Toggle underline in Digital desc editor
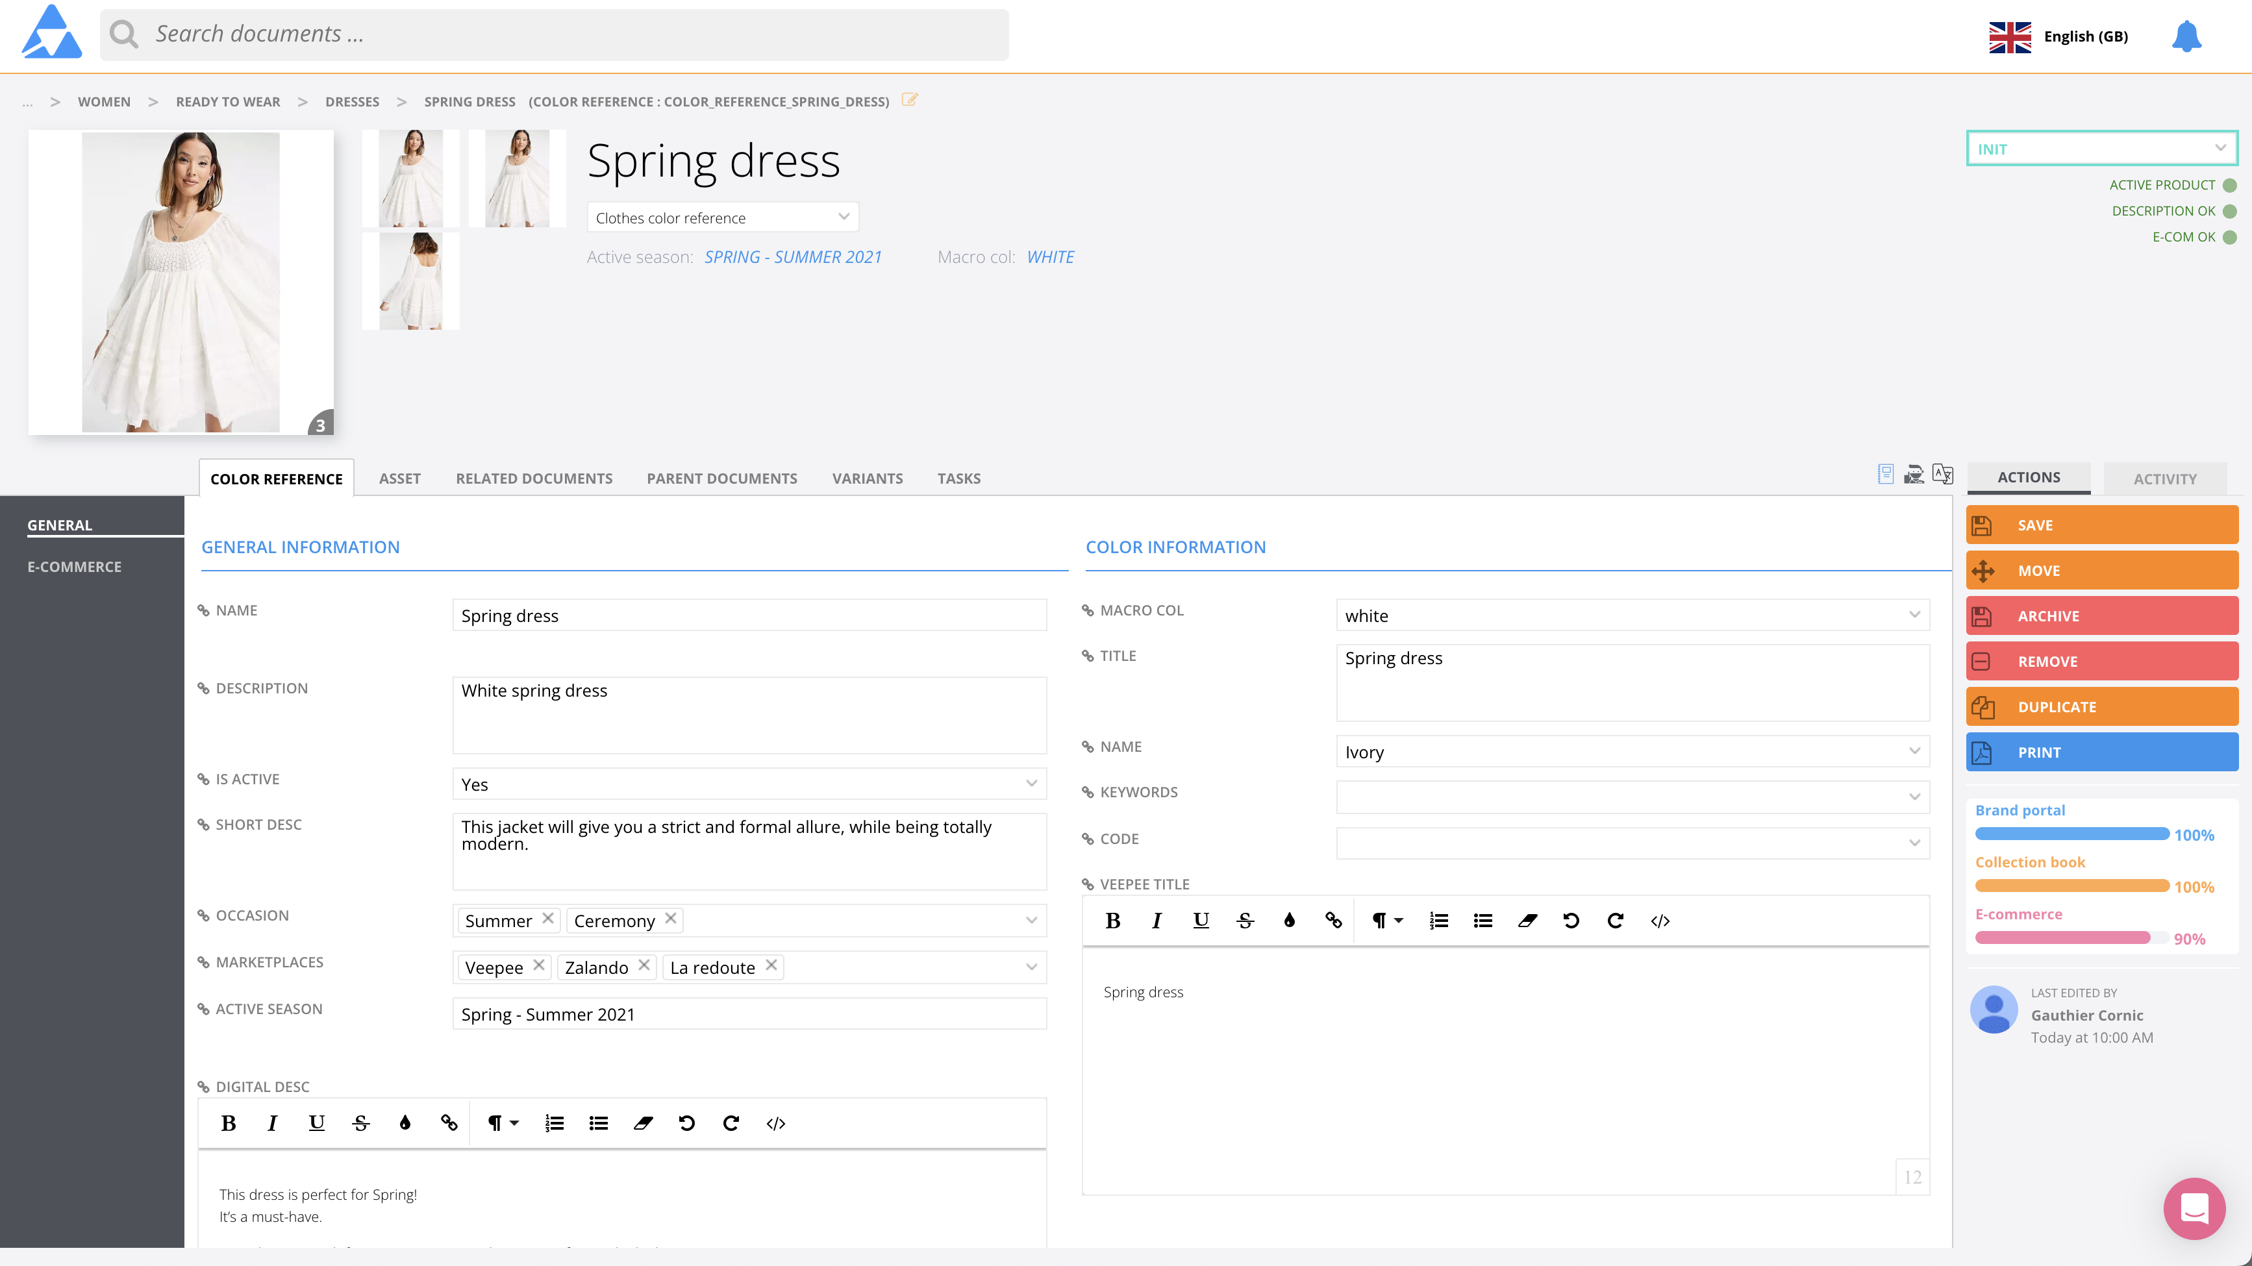Image resolution: width=2252 pixels, height=1266 pixels. pos(316,1123)
